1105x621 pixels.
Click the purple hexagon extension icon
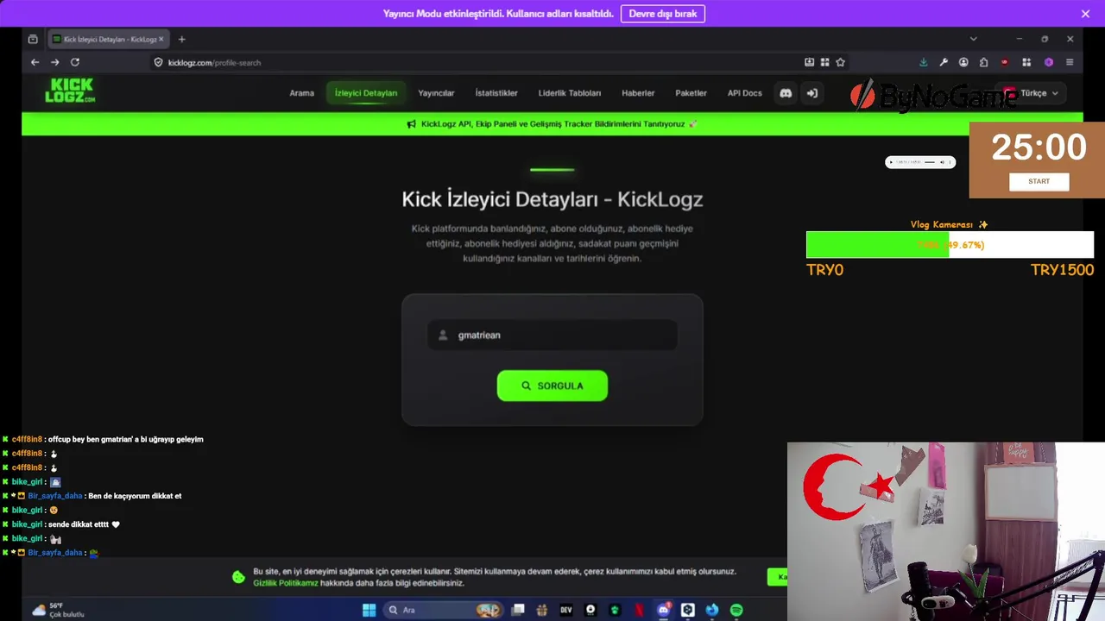[1049, 62]
